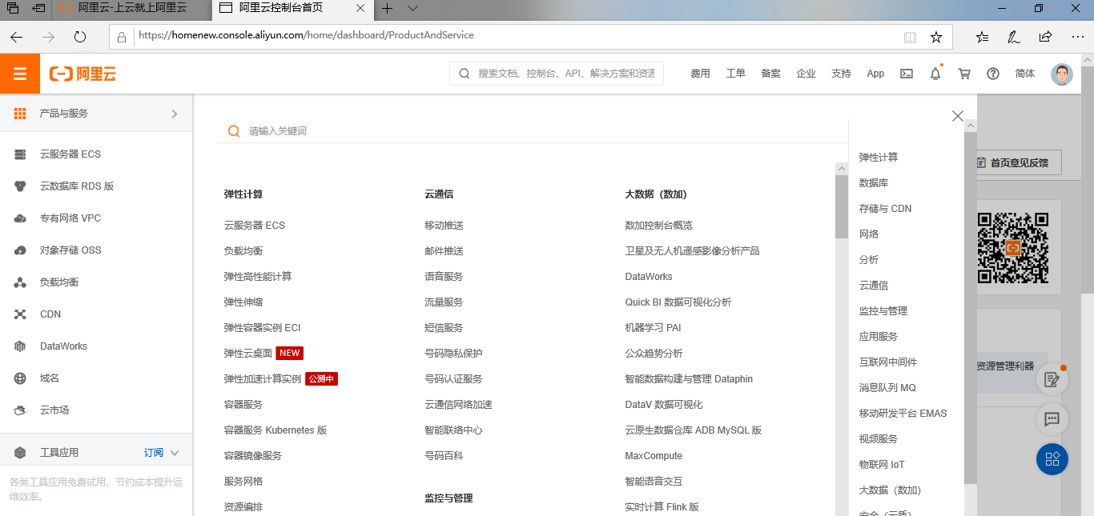1094x516 pixels.
Task: Click the 云市场 sidebar icon
Action: click(21, 410)
